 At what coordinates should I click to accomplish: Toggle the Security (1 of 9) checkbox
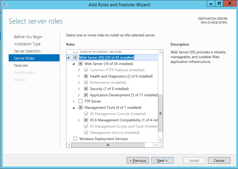pos(86,89)
